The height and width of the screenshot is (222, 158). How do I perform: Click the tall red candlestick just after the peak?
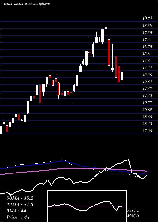(109, 52)
